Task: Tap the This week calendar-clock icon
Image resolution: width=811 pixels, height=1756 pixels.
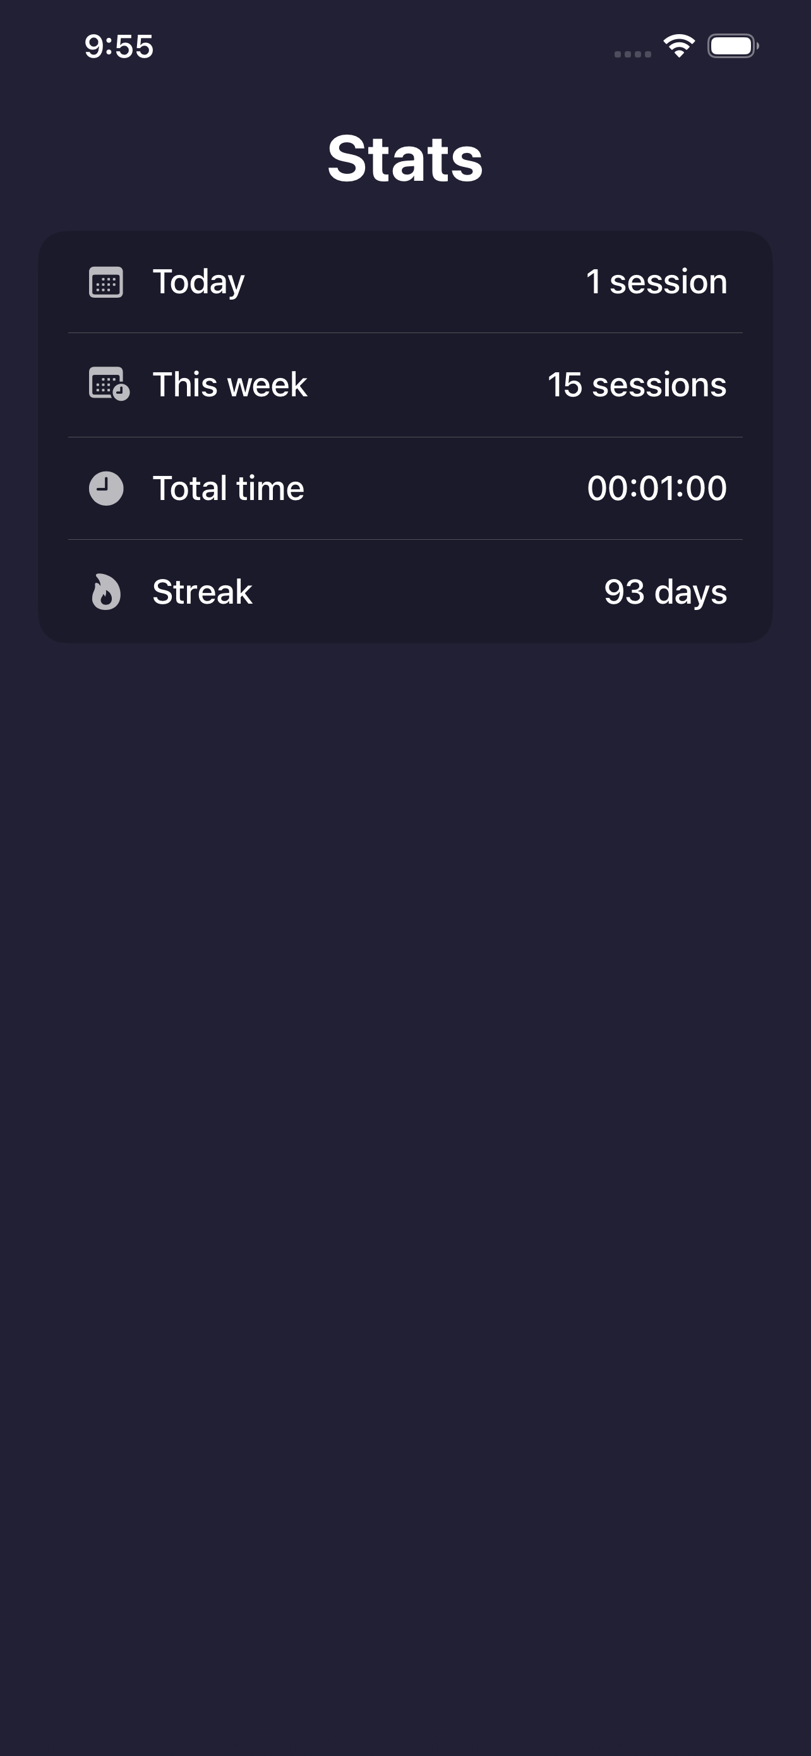Action: pyautogui.click(x=108, y=384)
